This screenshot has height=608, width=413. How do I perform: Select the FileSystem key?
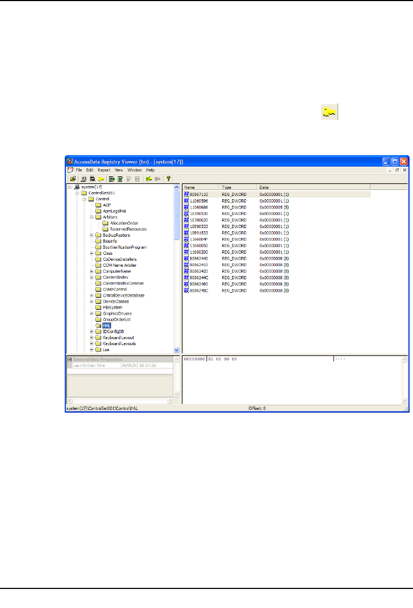click(x=112, y=307)
